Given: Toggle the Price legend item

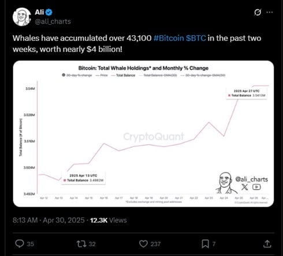Looking at the screenshot, I should [102, 75].
